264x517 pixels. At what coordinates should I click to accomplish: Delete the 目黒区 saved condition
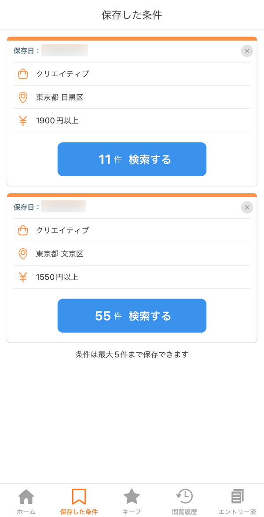click(247, 51)
